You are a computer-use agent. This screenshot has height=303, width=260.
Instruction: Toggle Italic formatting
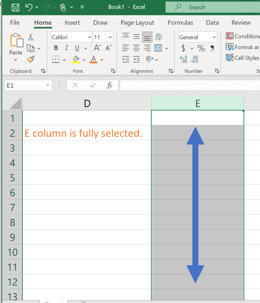coord(67,48)
